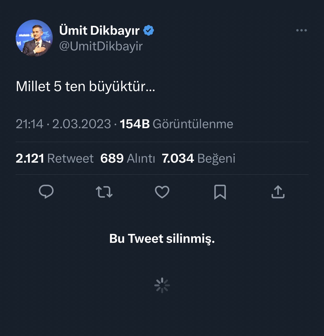
Task: Click the "Bu Tweet silinmiş." notice
Action: click(162, 238)
